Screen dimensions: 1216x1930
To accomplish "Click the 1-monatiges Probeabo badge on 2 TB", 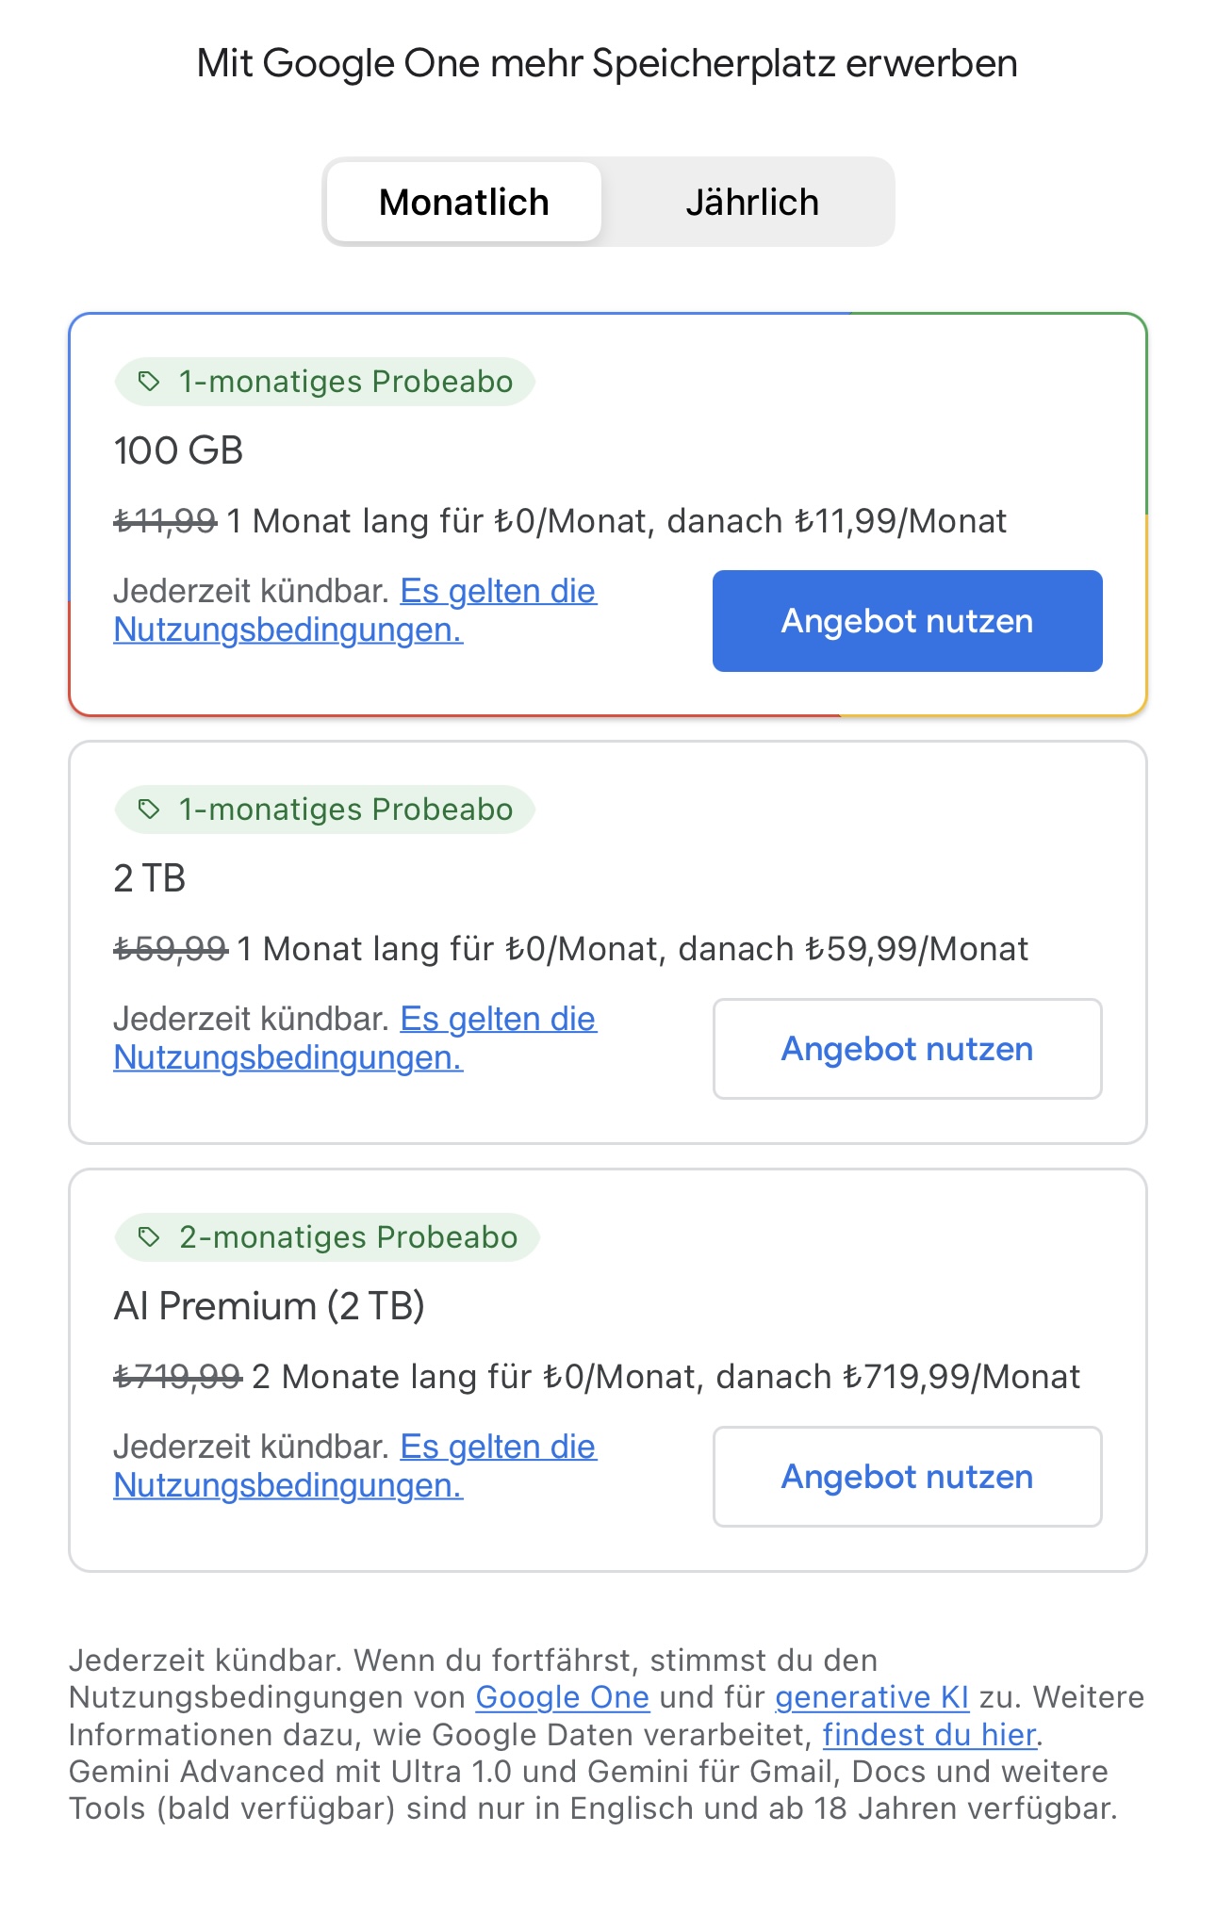I will [x=345, y=810].
